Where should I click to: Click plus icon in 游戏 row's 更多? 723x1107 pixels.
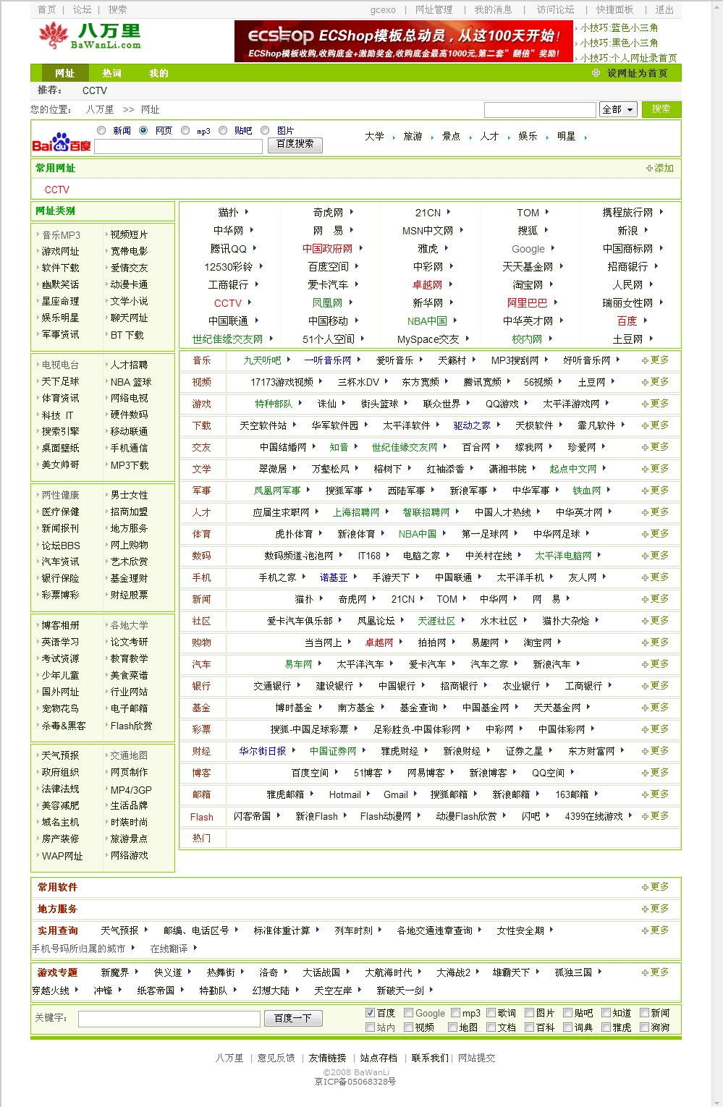pyautogui.click(x=645, y=404)
